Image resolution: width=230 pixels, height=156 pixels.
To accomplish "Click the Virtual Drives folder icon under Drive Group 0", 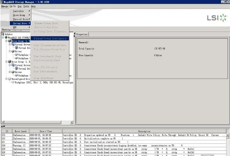I will tap(13, 45).
